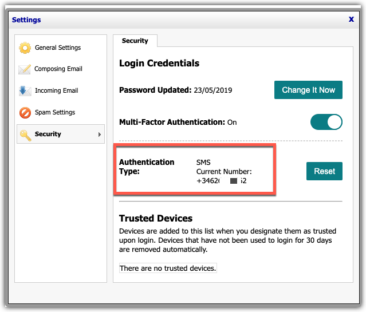This screenshot has width=366, height=312.
Task: Open Spam Settings text label
Action: tap(55, 113)
